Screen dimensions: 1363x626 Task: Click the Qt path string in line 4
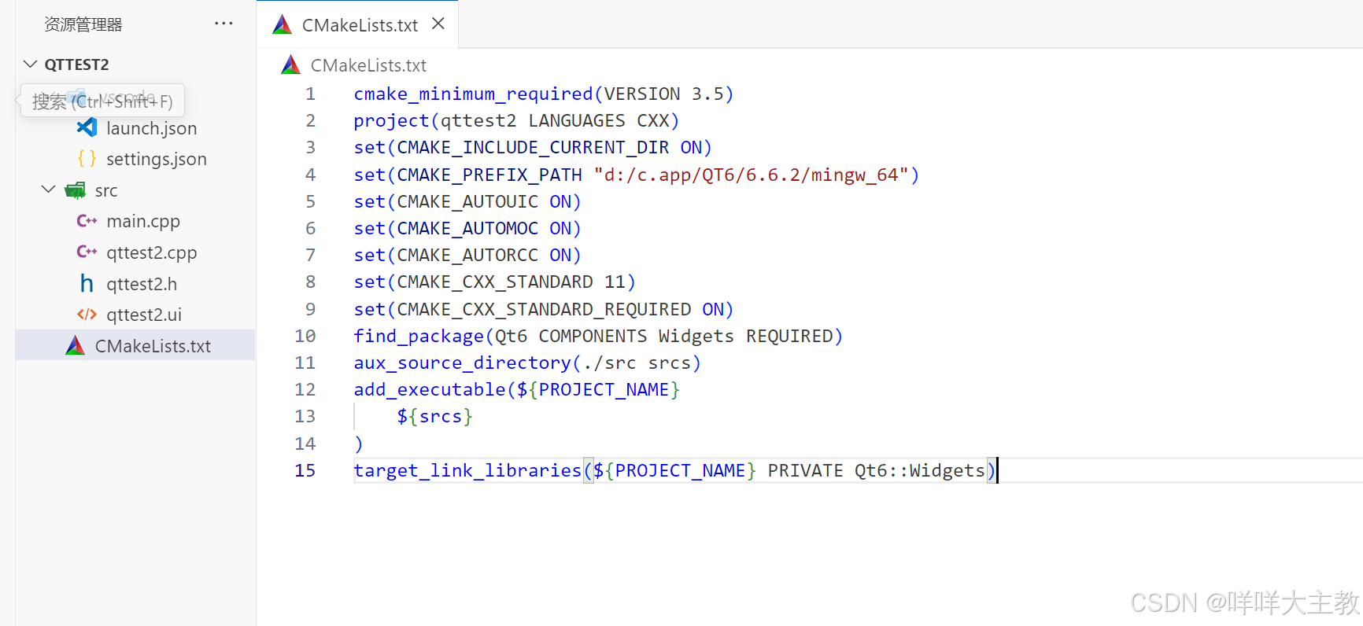pos(751,175)
